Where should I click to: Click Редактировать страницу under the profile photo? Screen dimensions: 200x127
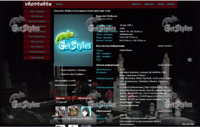pos(73,70)
